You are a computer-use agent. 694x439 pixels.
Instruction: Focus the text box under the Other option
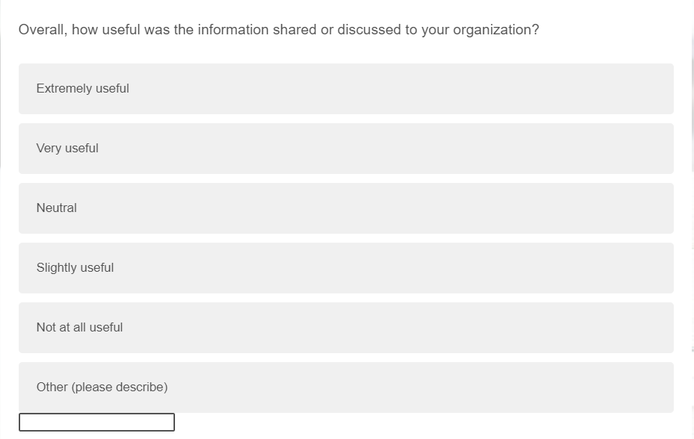click(x=96, y=423)
